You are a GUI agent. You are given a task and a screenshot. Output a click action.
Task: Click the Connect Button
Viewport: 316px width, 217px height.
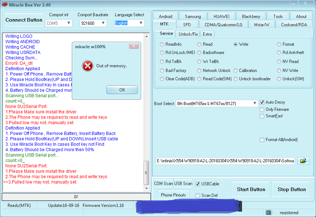point(24,20)
